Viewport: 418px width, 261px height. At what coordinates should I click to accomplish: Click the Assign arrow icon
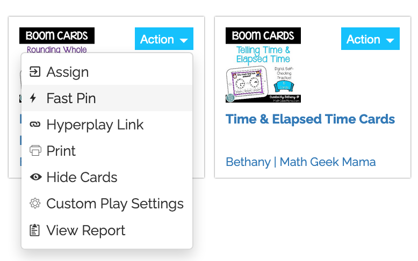click(35, 72)
